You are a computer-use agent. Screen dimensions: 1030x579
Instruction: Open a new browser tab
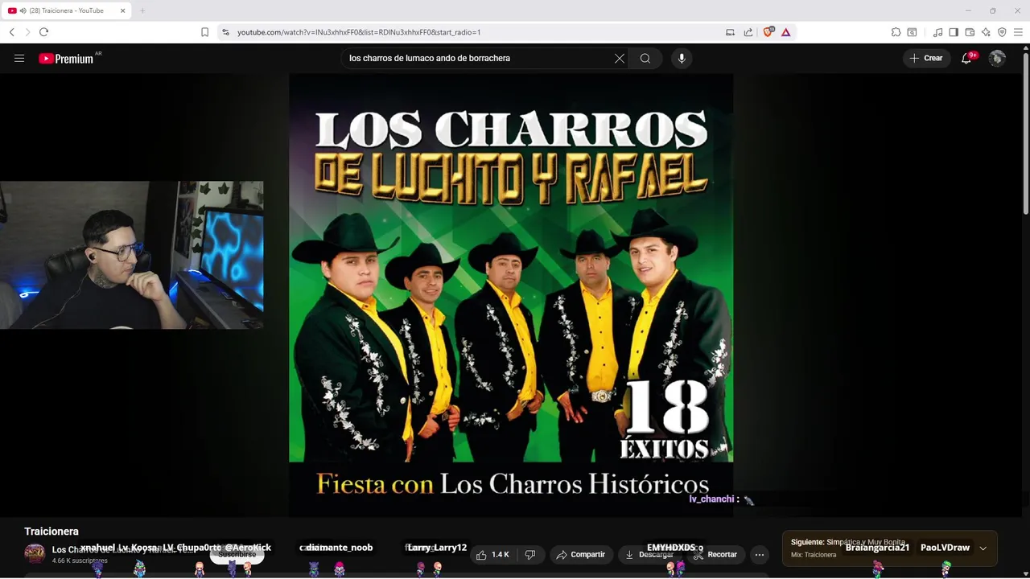click(x=142, y=10)
